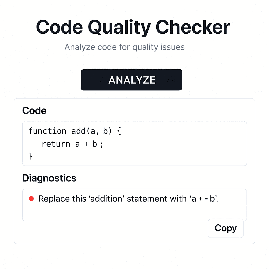The image size is (269, 269).
Task: Select the Code section heading
Action: tap(34, 111)
